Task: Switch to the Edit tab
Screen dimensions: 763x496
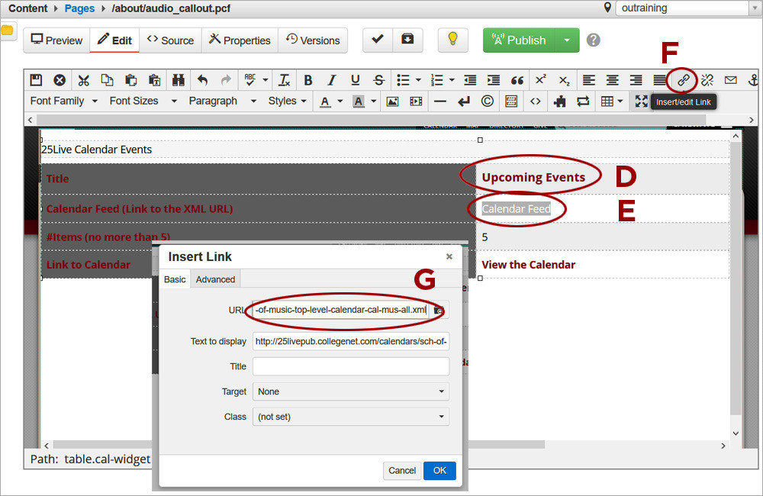Action: pyautogui.click(x=114, y=40)
